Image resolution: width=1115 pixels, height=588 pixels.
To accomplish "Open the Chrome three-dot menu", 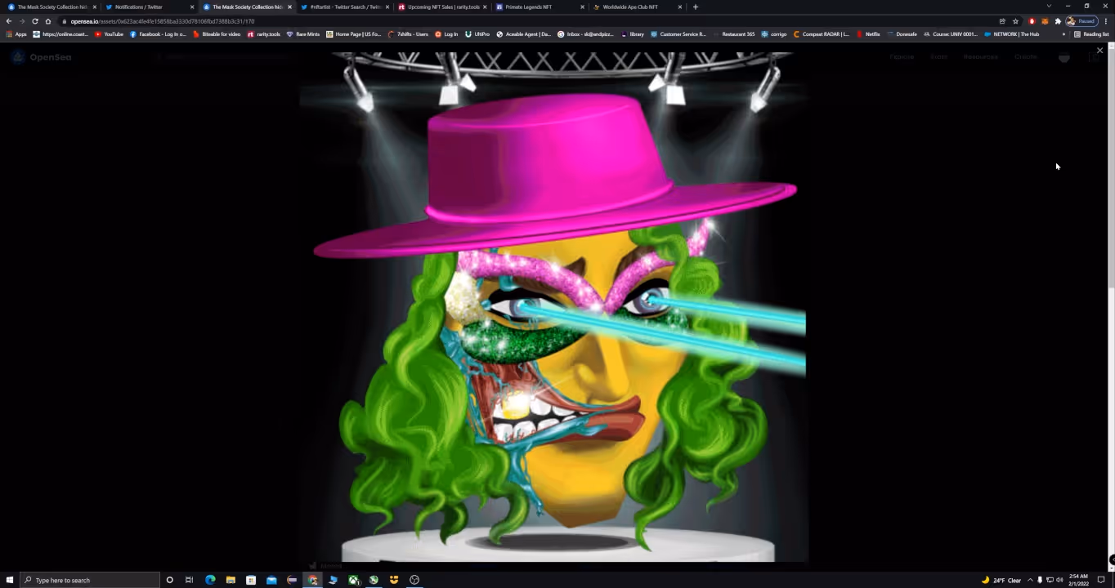I will click(1106, 21).
